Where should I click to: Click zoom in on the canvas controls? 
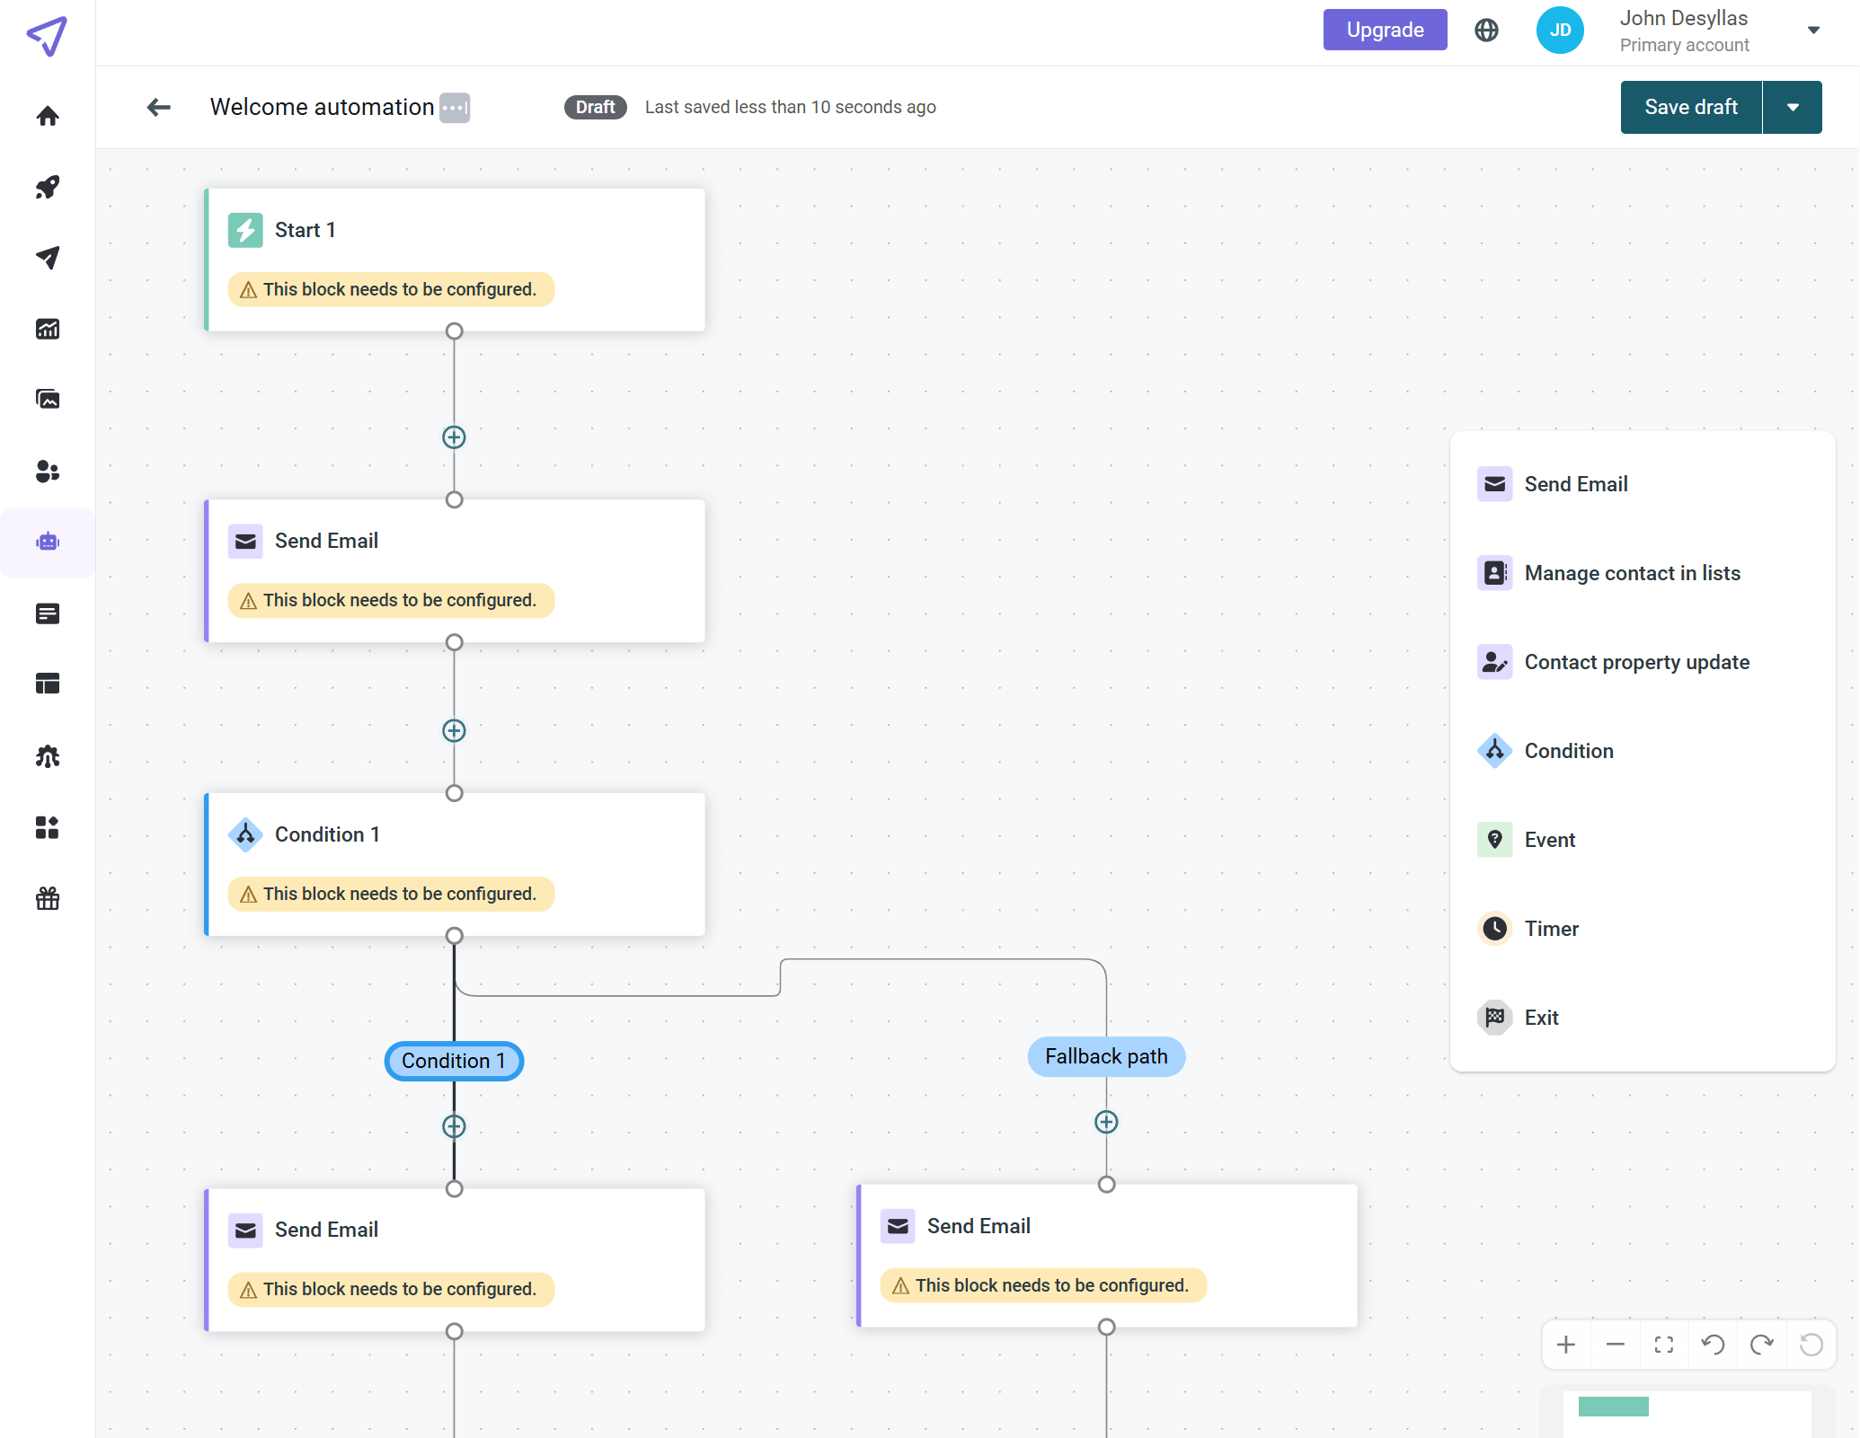tap(1566, 1345)
